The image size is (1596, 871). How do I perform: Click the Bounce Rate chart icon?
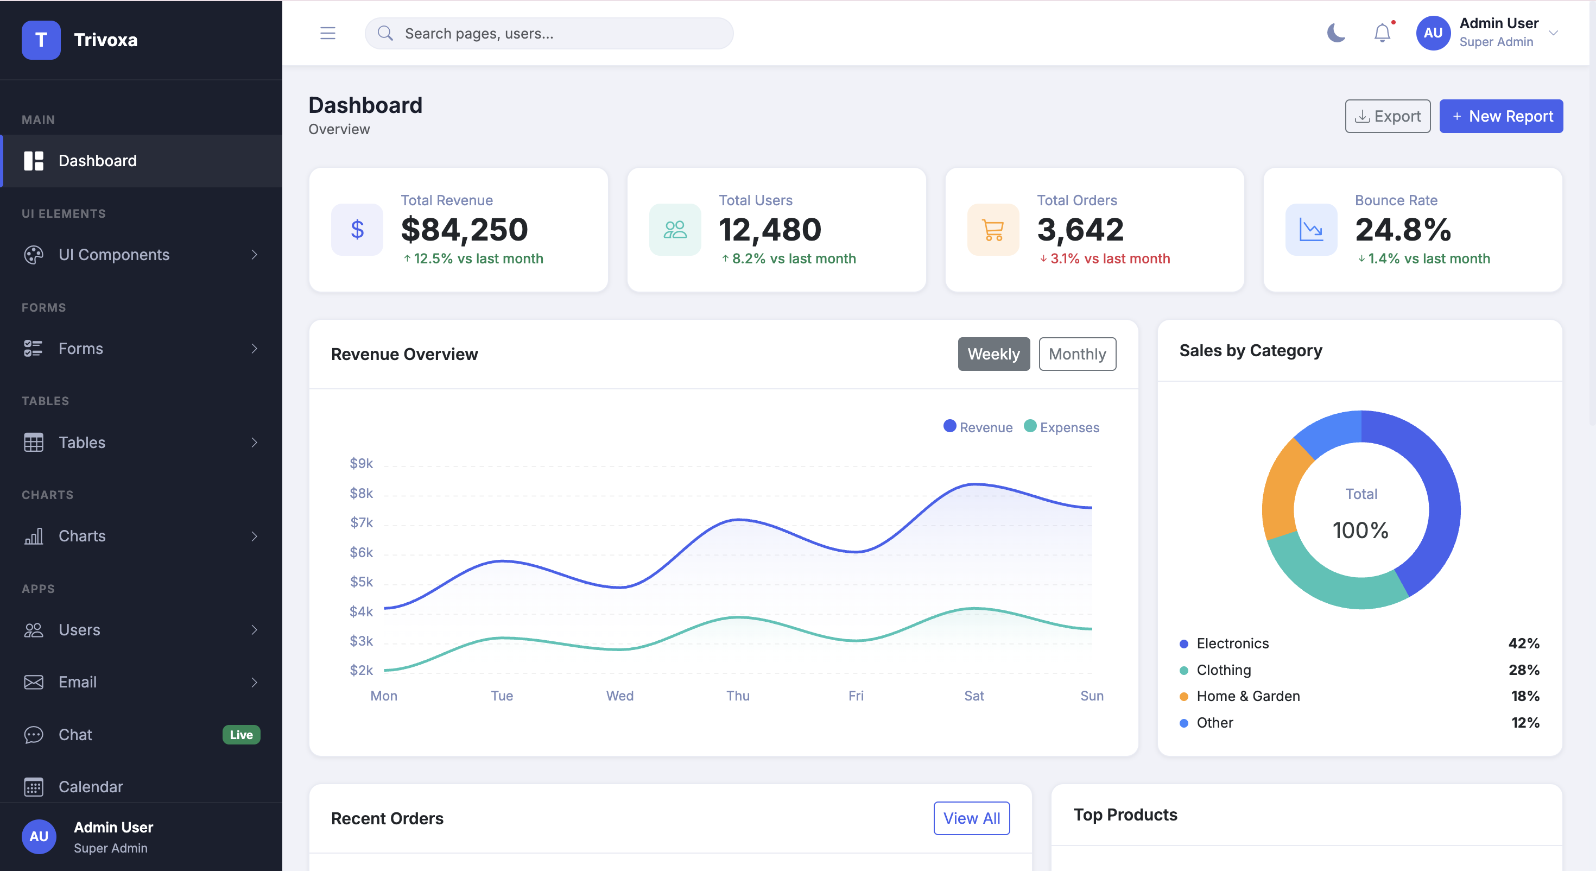coord(1311,229)
